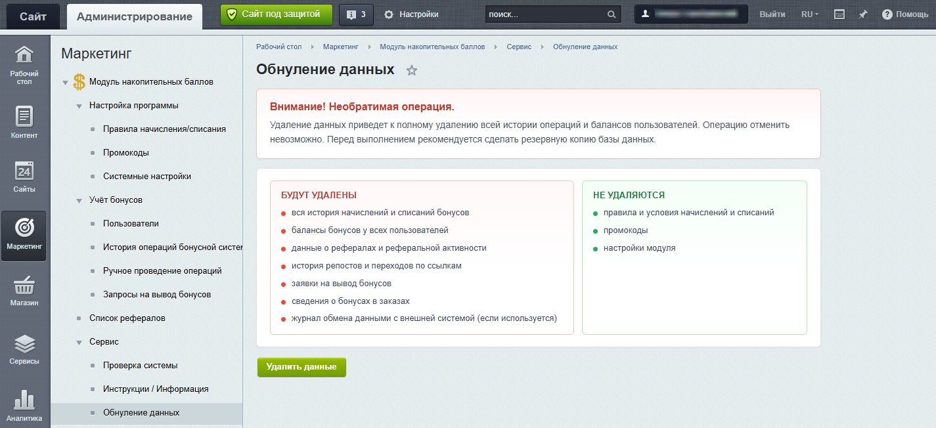Viewport: 936px width, 428px height.
Task: Add page to favorites with star icon
Action: click(412, 70)
